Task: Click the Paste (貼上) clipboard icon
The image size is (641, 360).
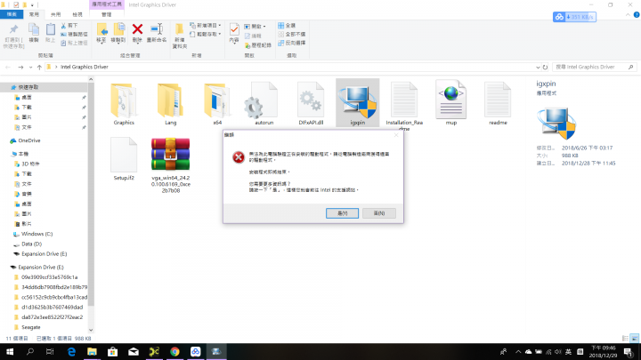Action: (50, 30)
